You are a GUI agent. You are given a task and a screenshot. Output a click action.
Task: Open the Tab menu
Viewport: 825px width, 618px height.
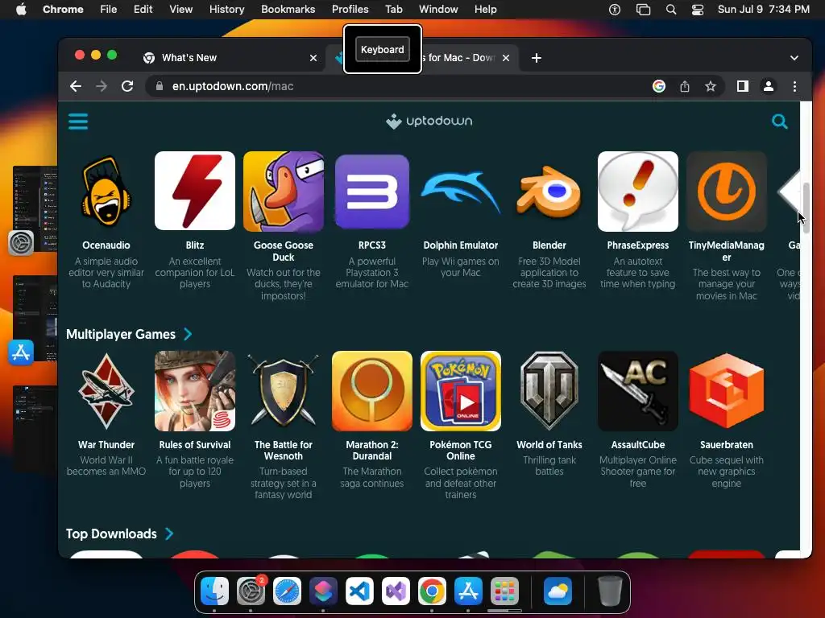coord(393,10)
